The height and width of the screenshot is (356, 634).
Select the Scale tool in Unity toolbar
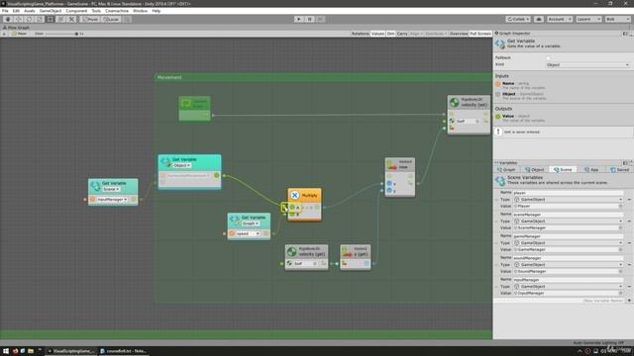click(x=40, y=19)
